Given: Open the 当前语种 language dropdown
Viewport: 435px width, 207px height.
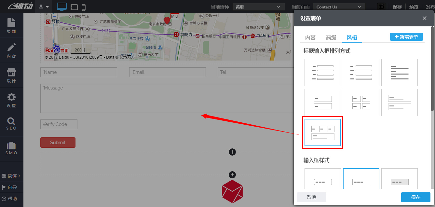Looking at the screenshot, I should coord(258,7).
